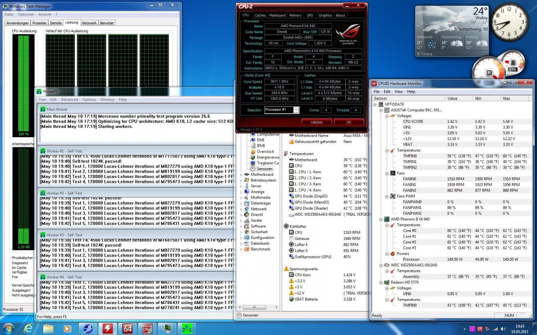The height and width of the screenshot is (335, 537).
Task: Expand the Betriebssystem category in sidebar
Action: tap(241, 180)
